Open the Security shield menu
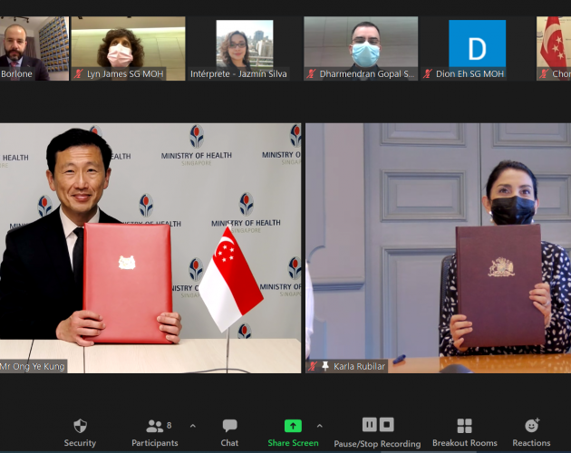The image size is (571, 453). (x=80, y=426)
